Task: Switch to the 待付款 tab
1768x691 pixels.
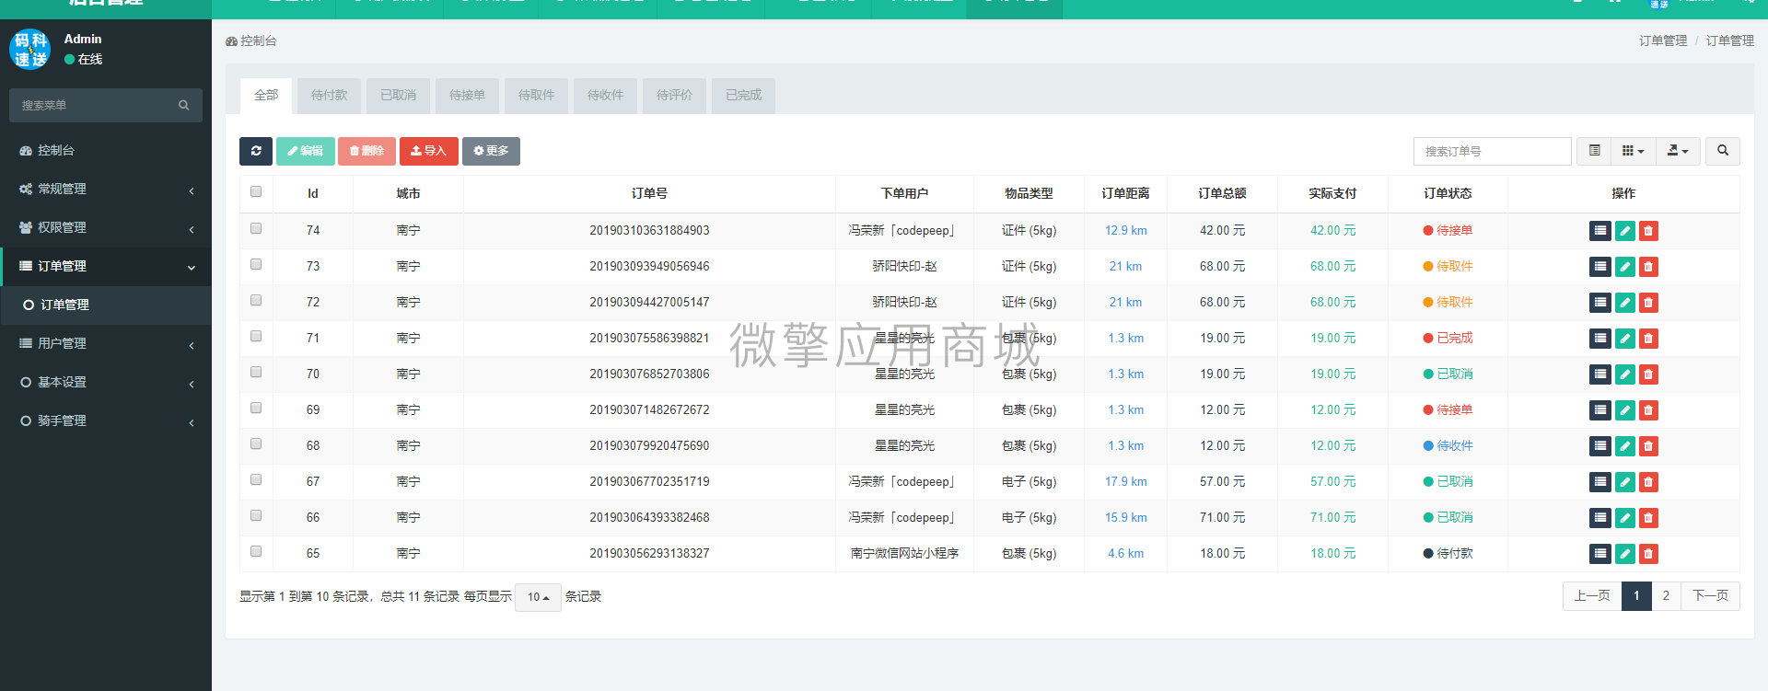Action: [329, 96]
